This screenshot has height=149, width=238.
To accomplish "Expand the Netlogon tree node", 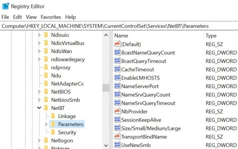I will [39, 141].
